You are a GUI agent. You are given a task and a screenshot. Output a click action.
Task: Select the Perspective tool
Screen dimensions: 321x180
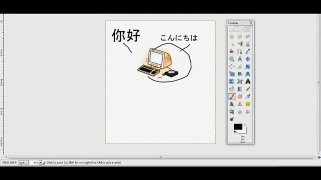pyautogui.click(x=248, y=74)
